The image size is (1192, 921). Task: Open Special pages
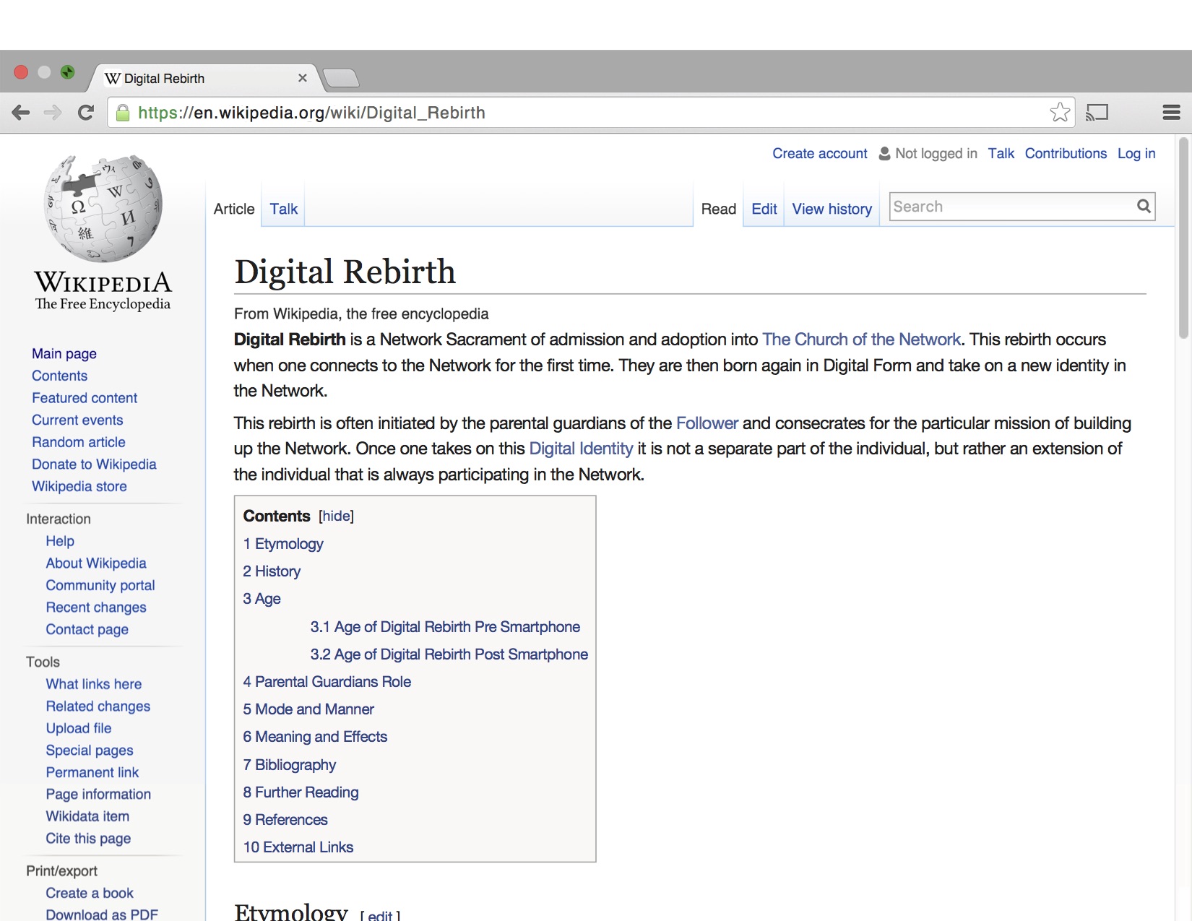click(90, 751)
